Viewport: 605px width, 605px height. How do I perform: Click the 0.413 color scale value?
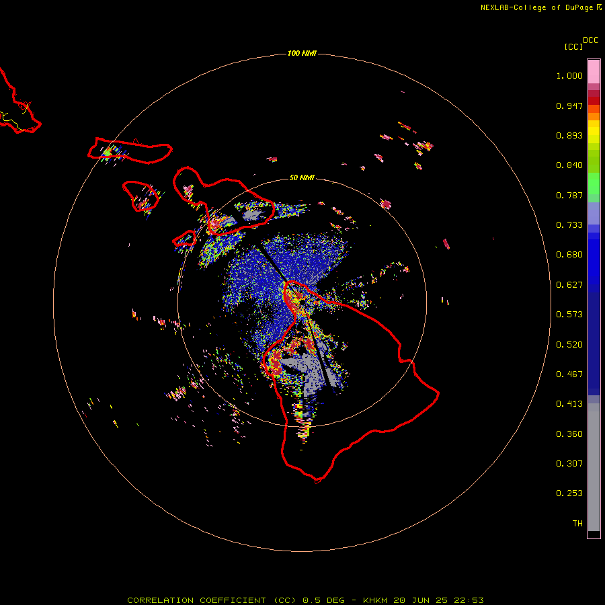click(569, 404)
